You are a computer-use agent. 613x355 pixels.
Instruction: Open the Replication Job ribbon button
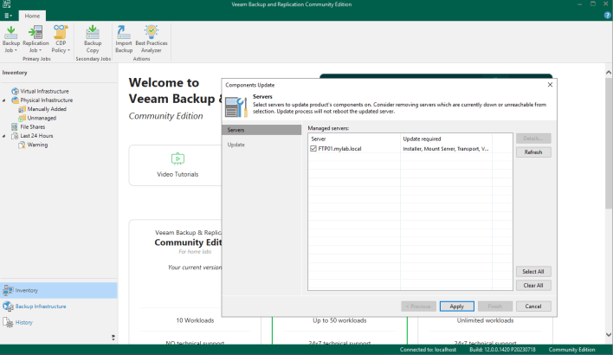click(x=35, y=39)
